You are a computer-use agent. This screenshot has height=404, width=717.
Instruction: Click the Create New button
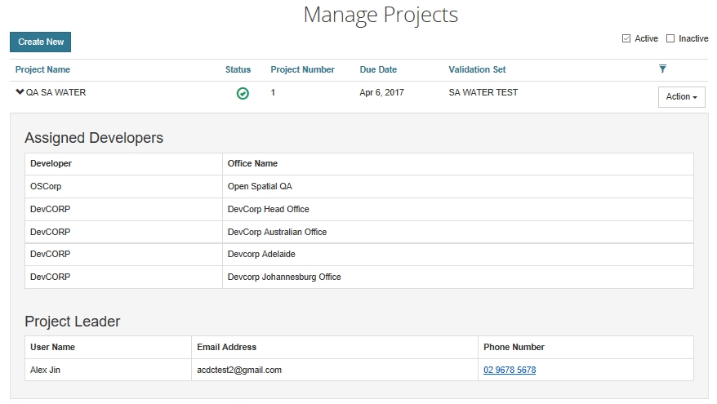[x=41, y=42]
